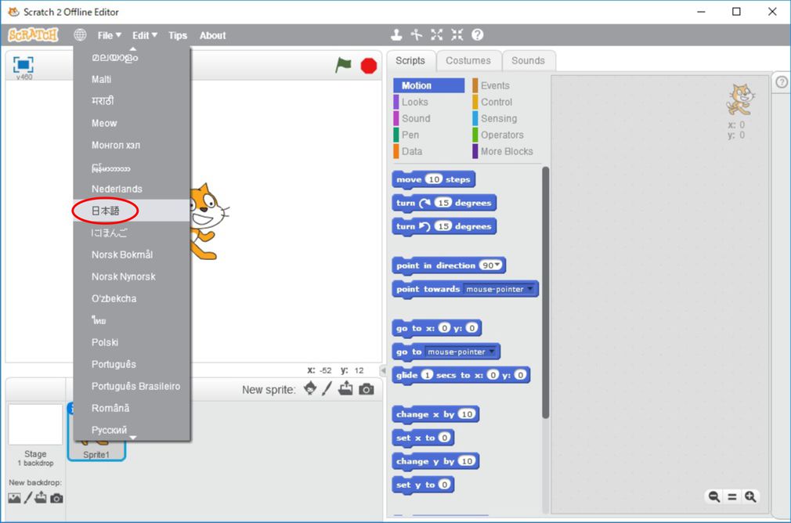This screenshot has height=523, width=791.
Task: Open Tips
Action: (178, 35)
